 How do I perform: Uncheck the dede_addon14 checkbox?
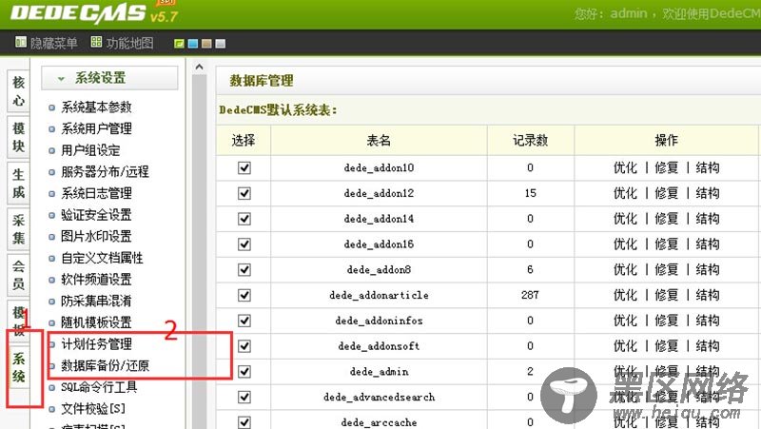point(244,219)
